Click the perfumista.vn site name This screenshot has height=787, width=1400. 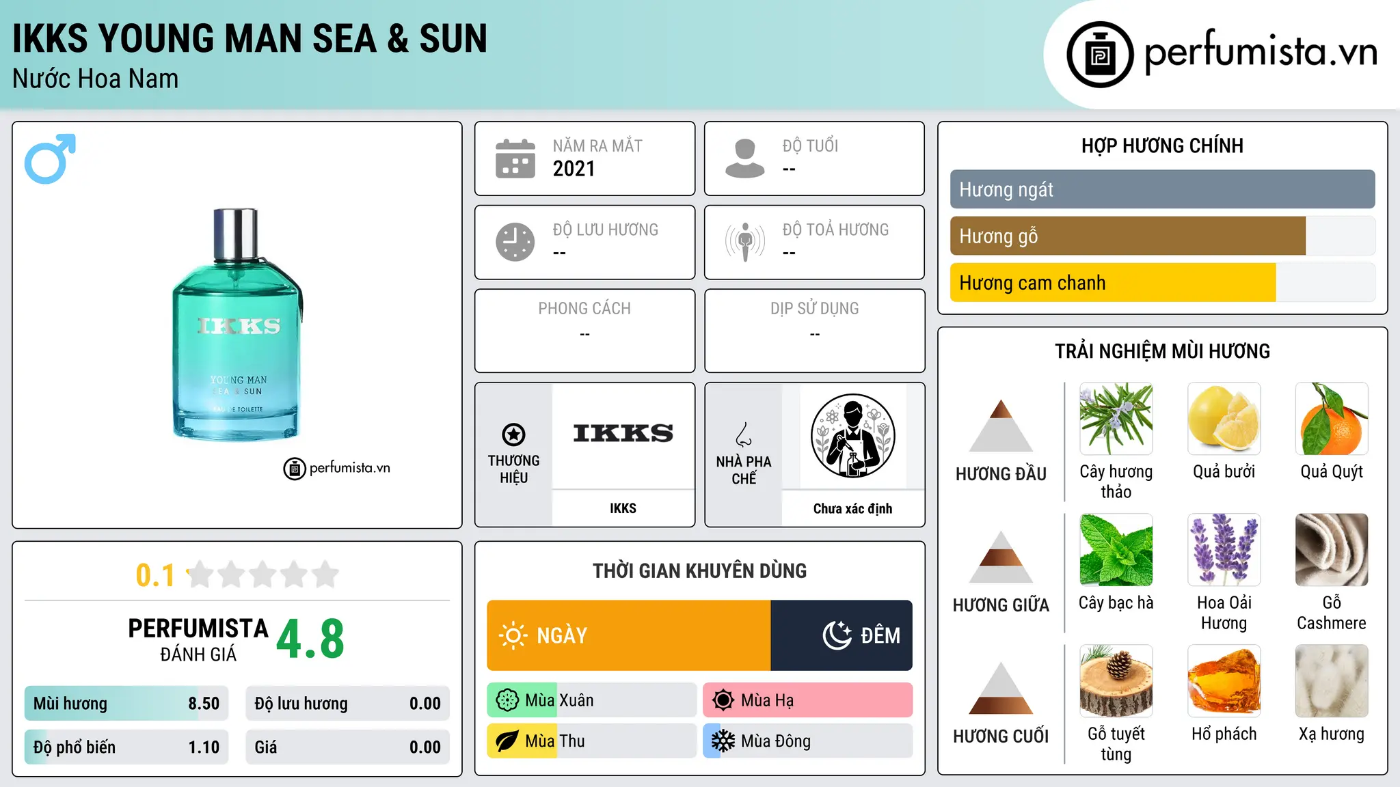click(x=1261, y=52)
